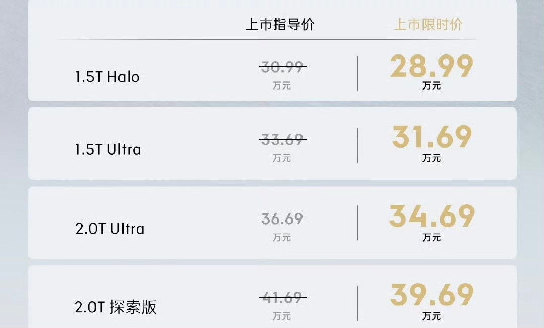This screenshot has width=544, height=328.
Task: Click the gold 28.99 limited-time price
Action: pos(432,66)
